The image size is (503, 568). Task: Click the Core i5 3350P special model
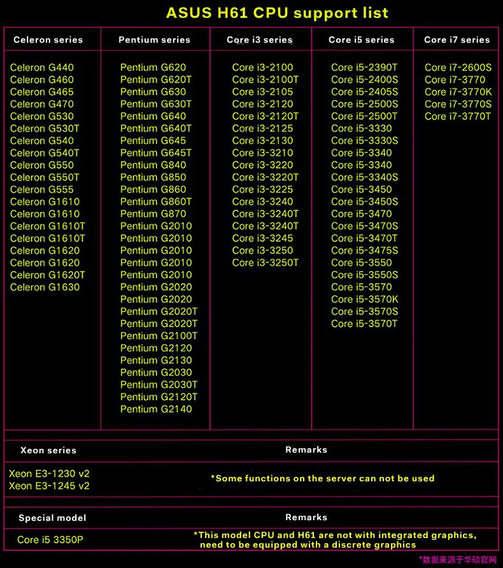click(50, 540)
